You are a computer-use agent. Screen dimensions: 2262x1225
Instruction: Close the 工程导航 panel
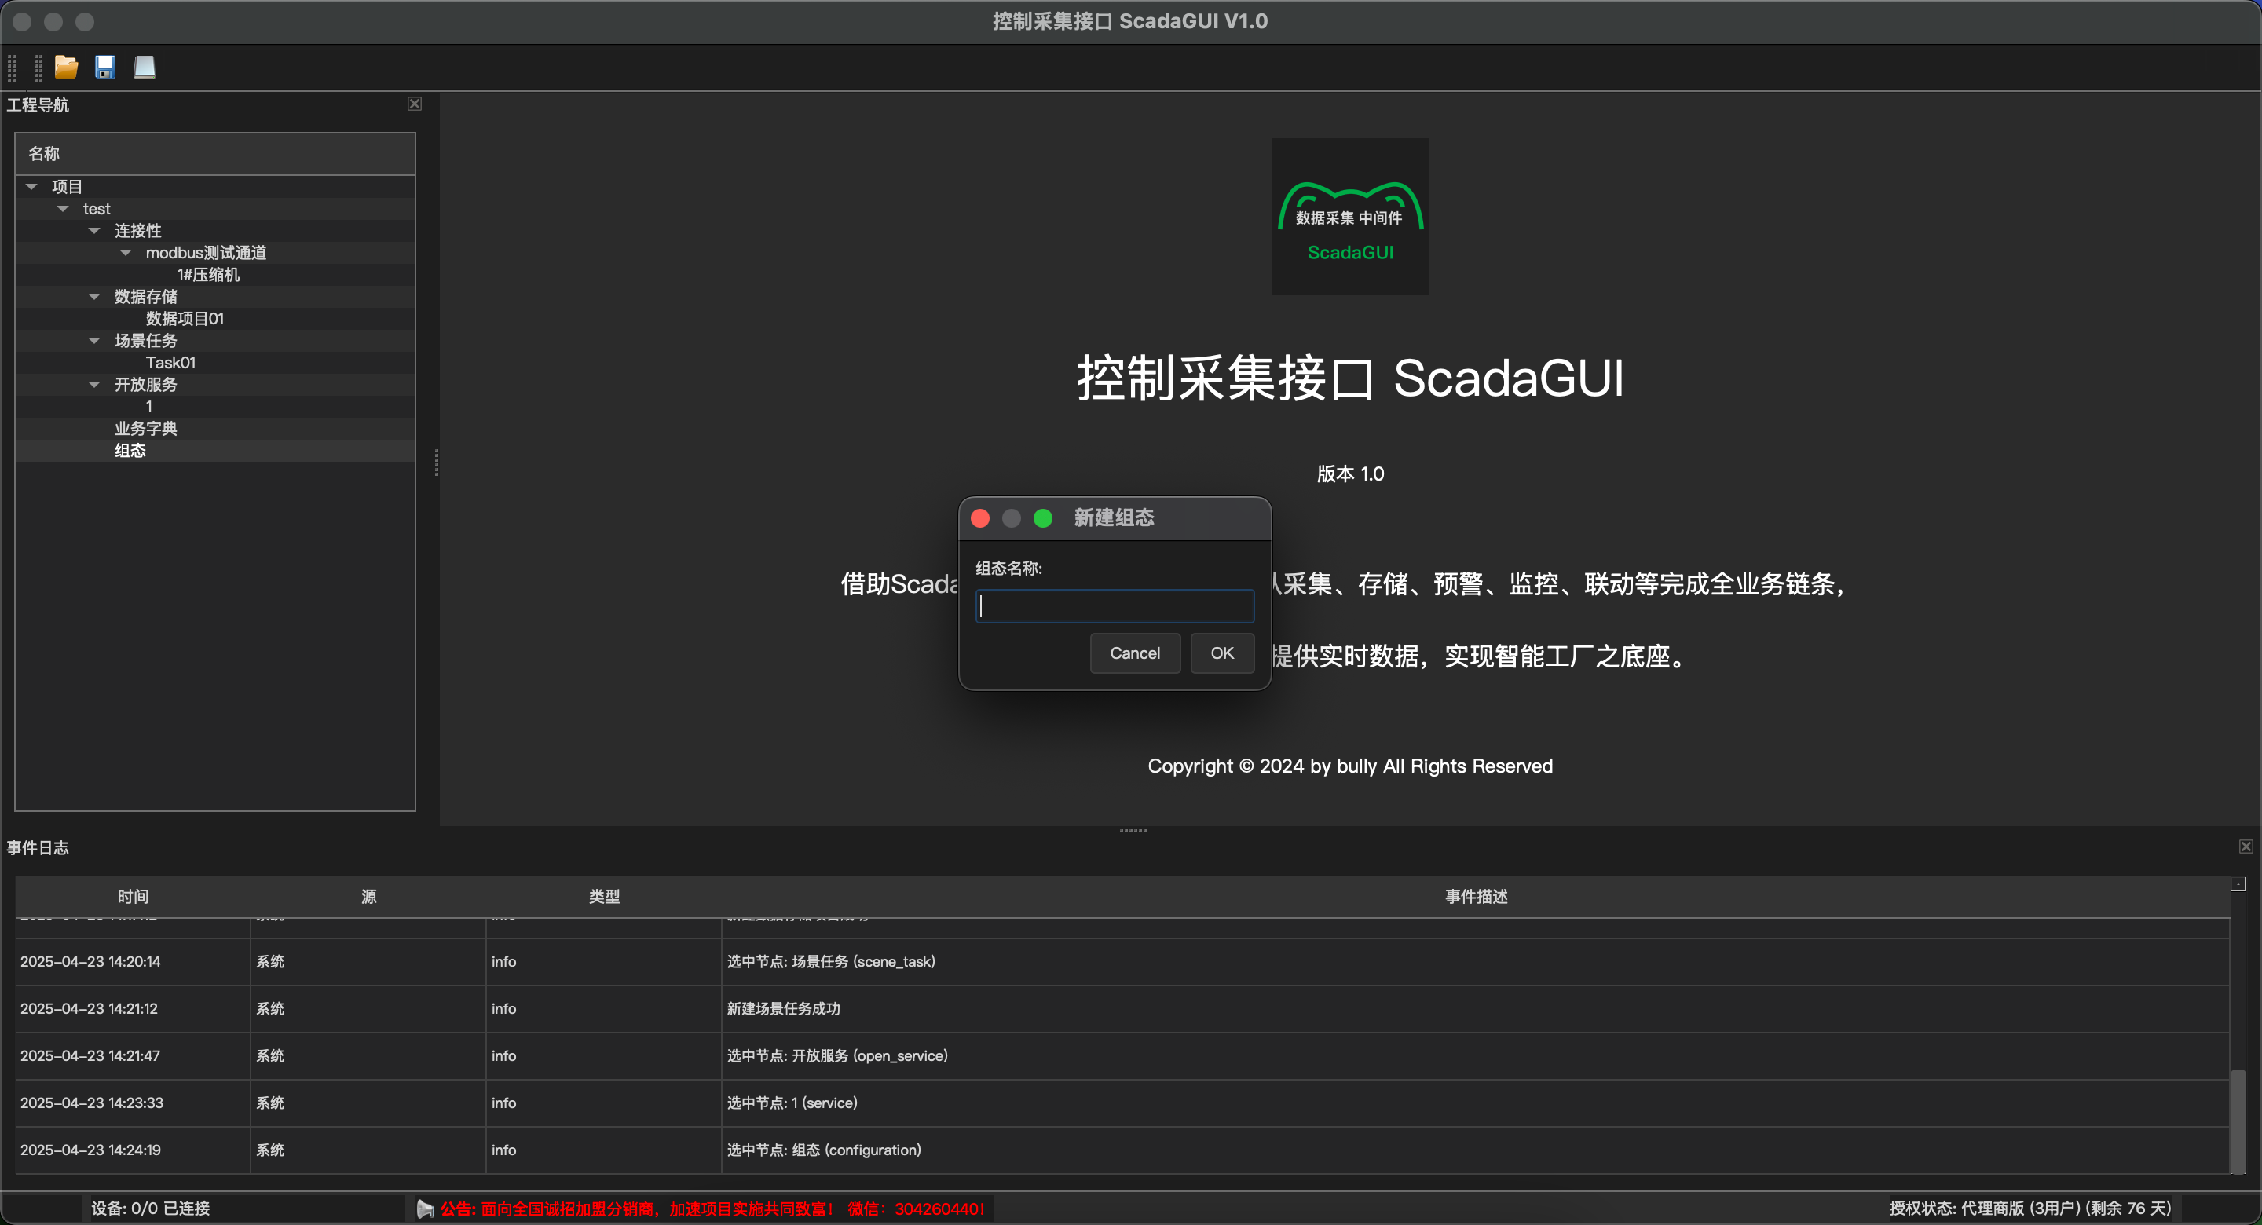point(415,104)
